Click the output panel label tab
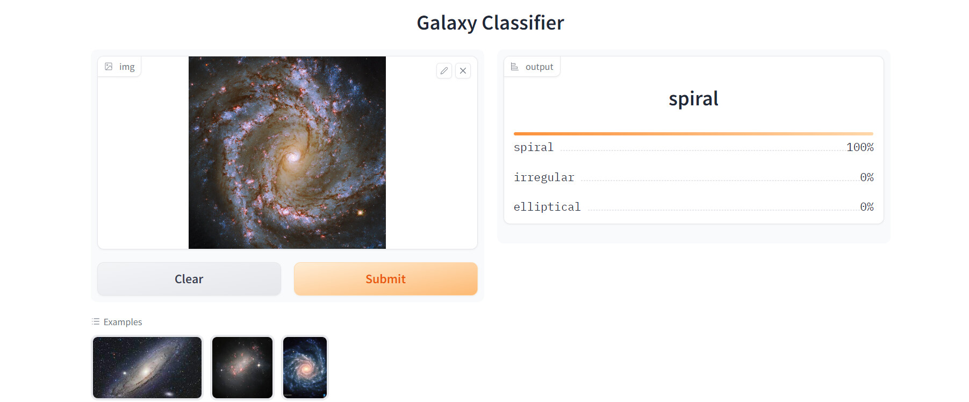 coord(532,67)
